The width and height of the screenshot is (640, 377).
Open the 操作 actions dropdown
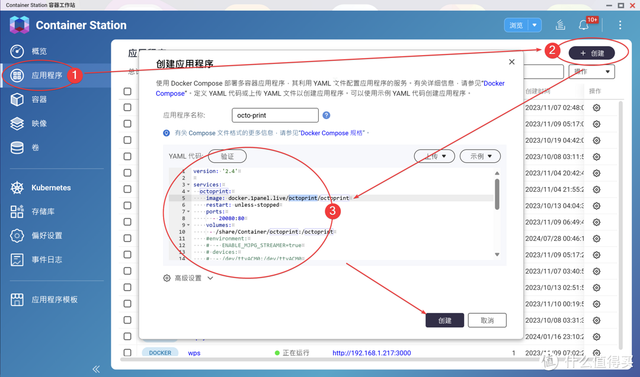[591, 72]
